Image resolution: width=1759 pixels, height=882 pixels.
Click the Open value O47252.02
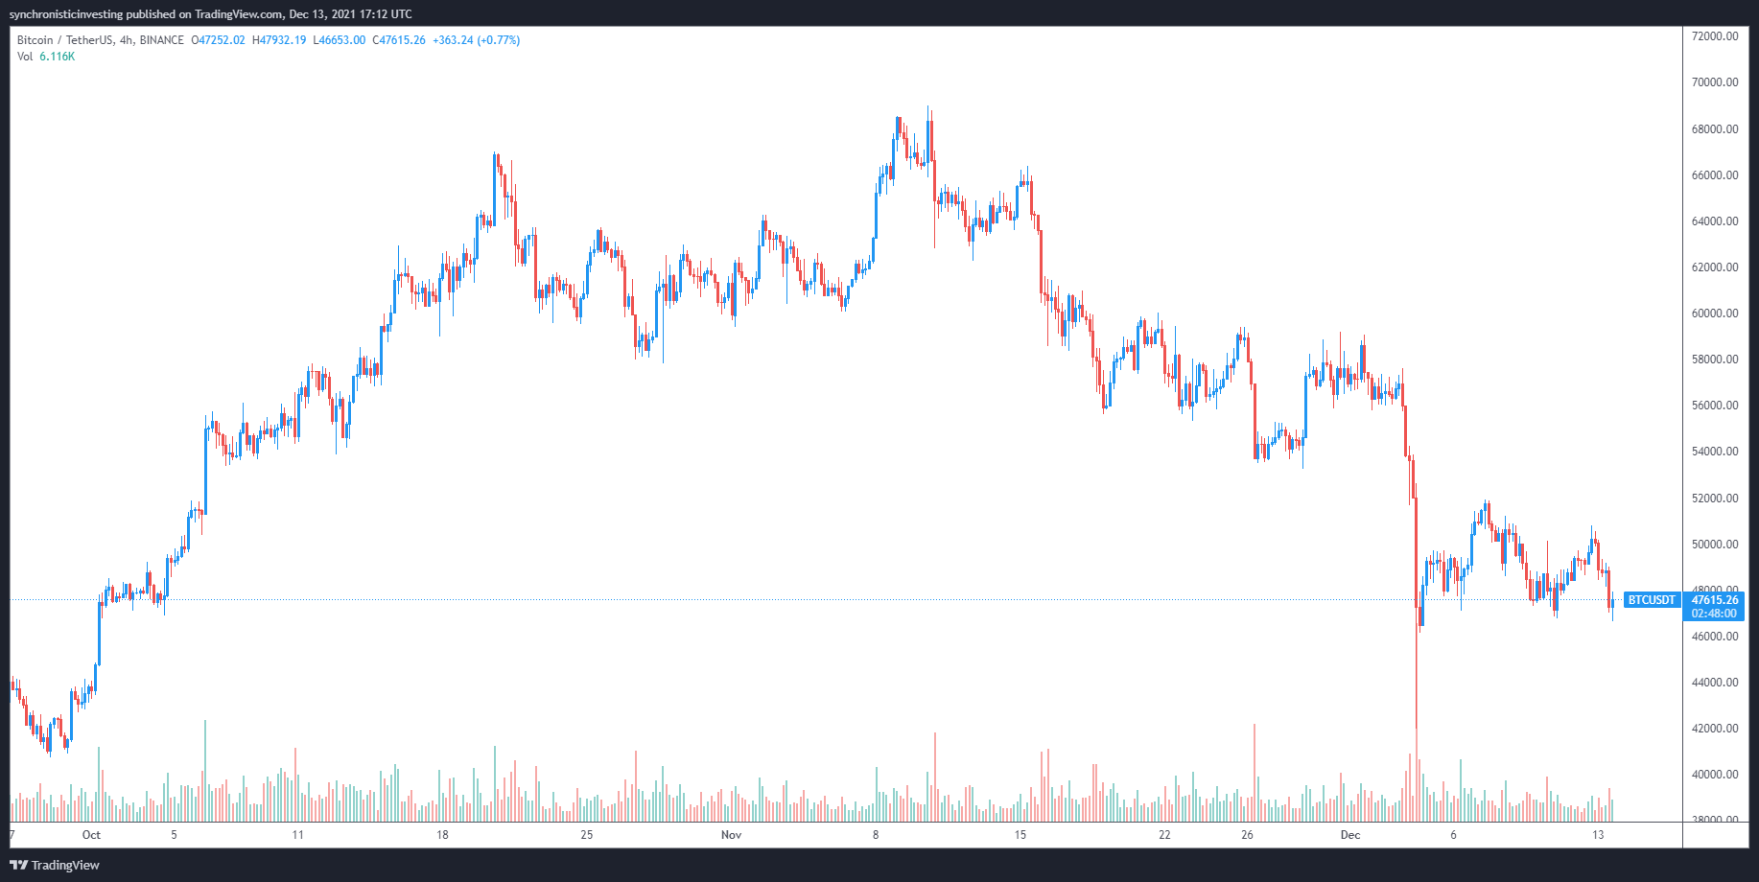pyautogui.click(x=218, y=40)
